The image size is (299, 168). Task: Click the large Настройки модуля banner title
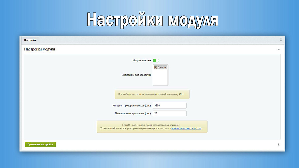[152, 20]
